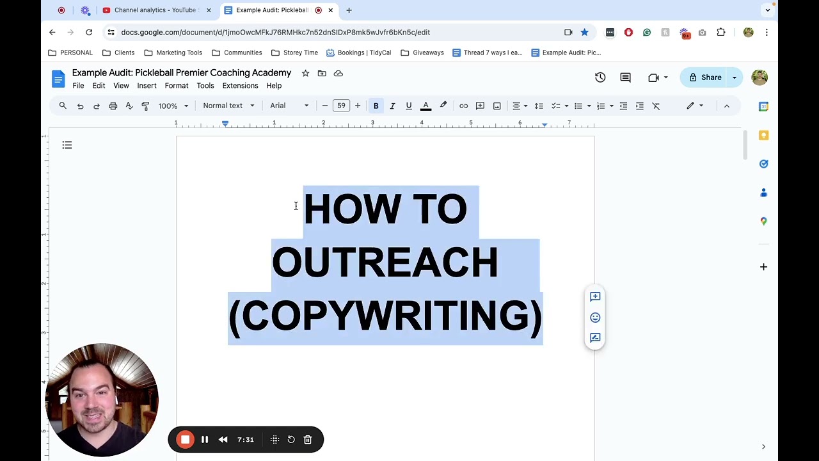Suggest edits from the margin toolbar
Screen dimensions: 819x461
[595, 337]
